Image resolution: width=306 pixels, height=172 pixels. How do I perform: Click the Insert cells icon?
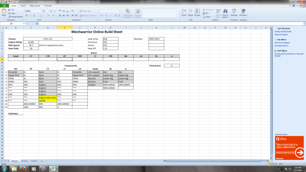(x=184, y=11)
